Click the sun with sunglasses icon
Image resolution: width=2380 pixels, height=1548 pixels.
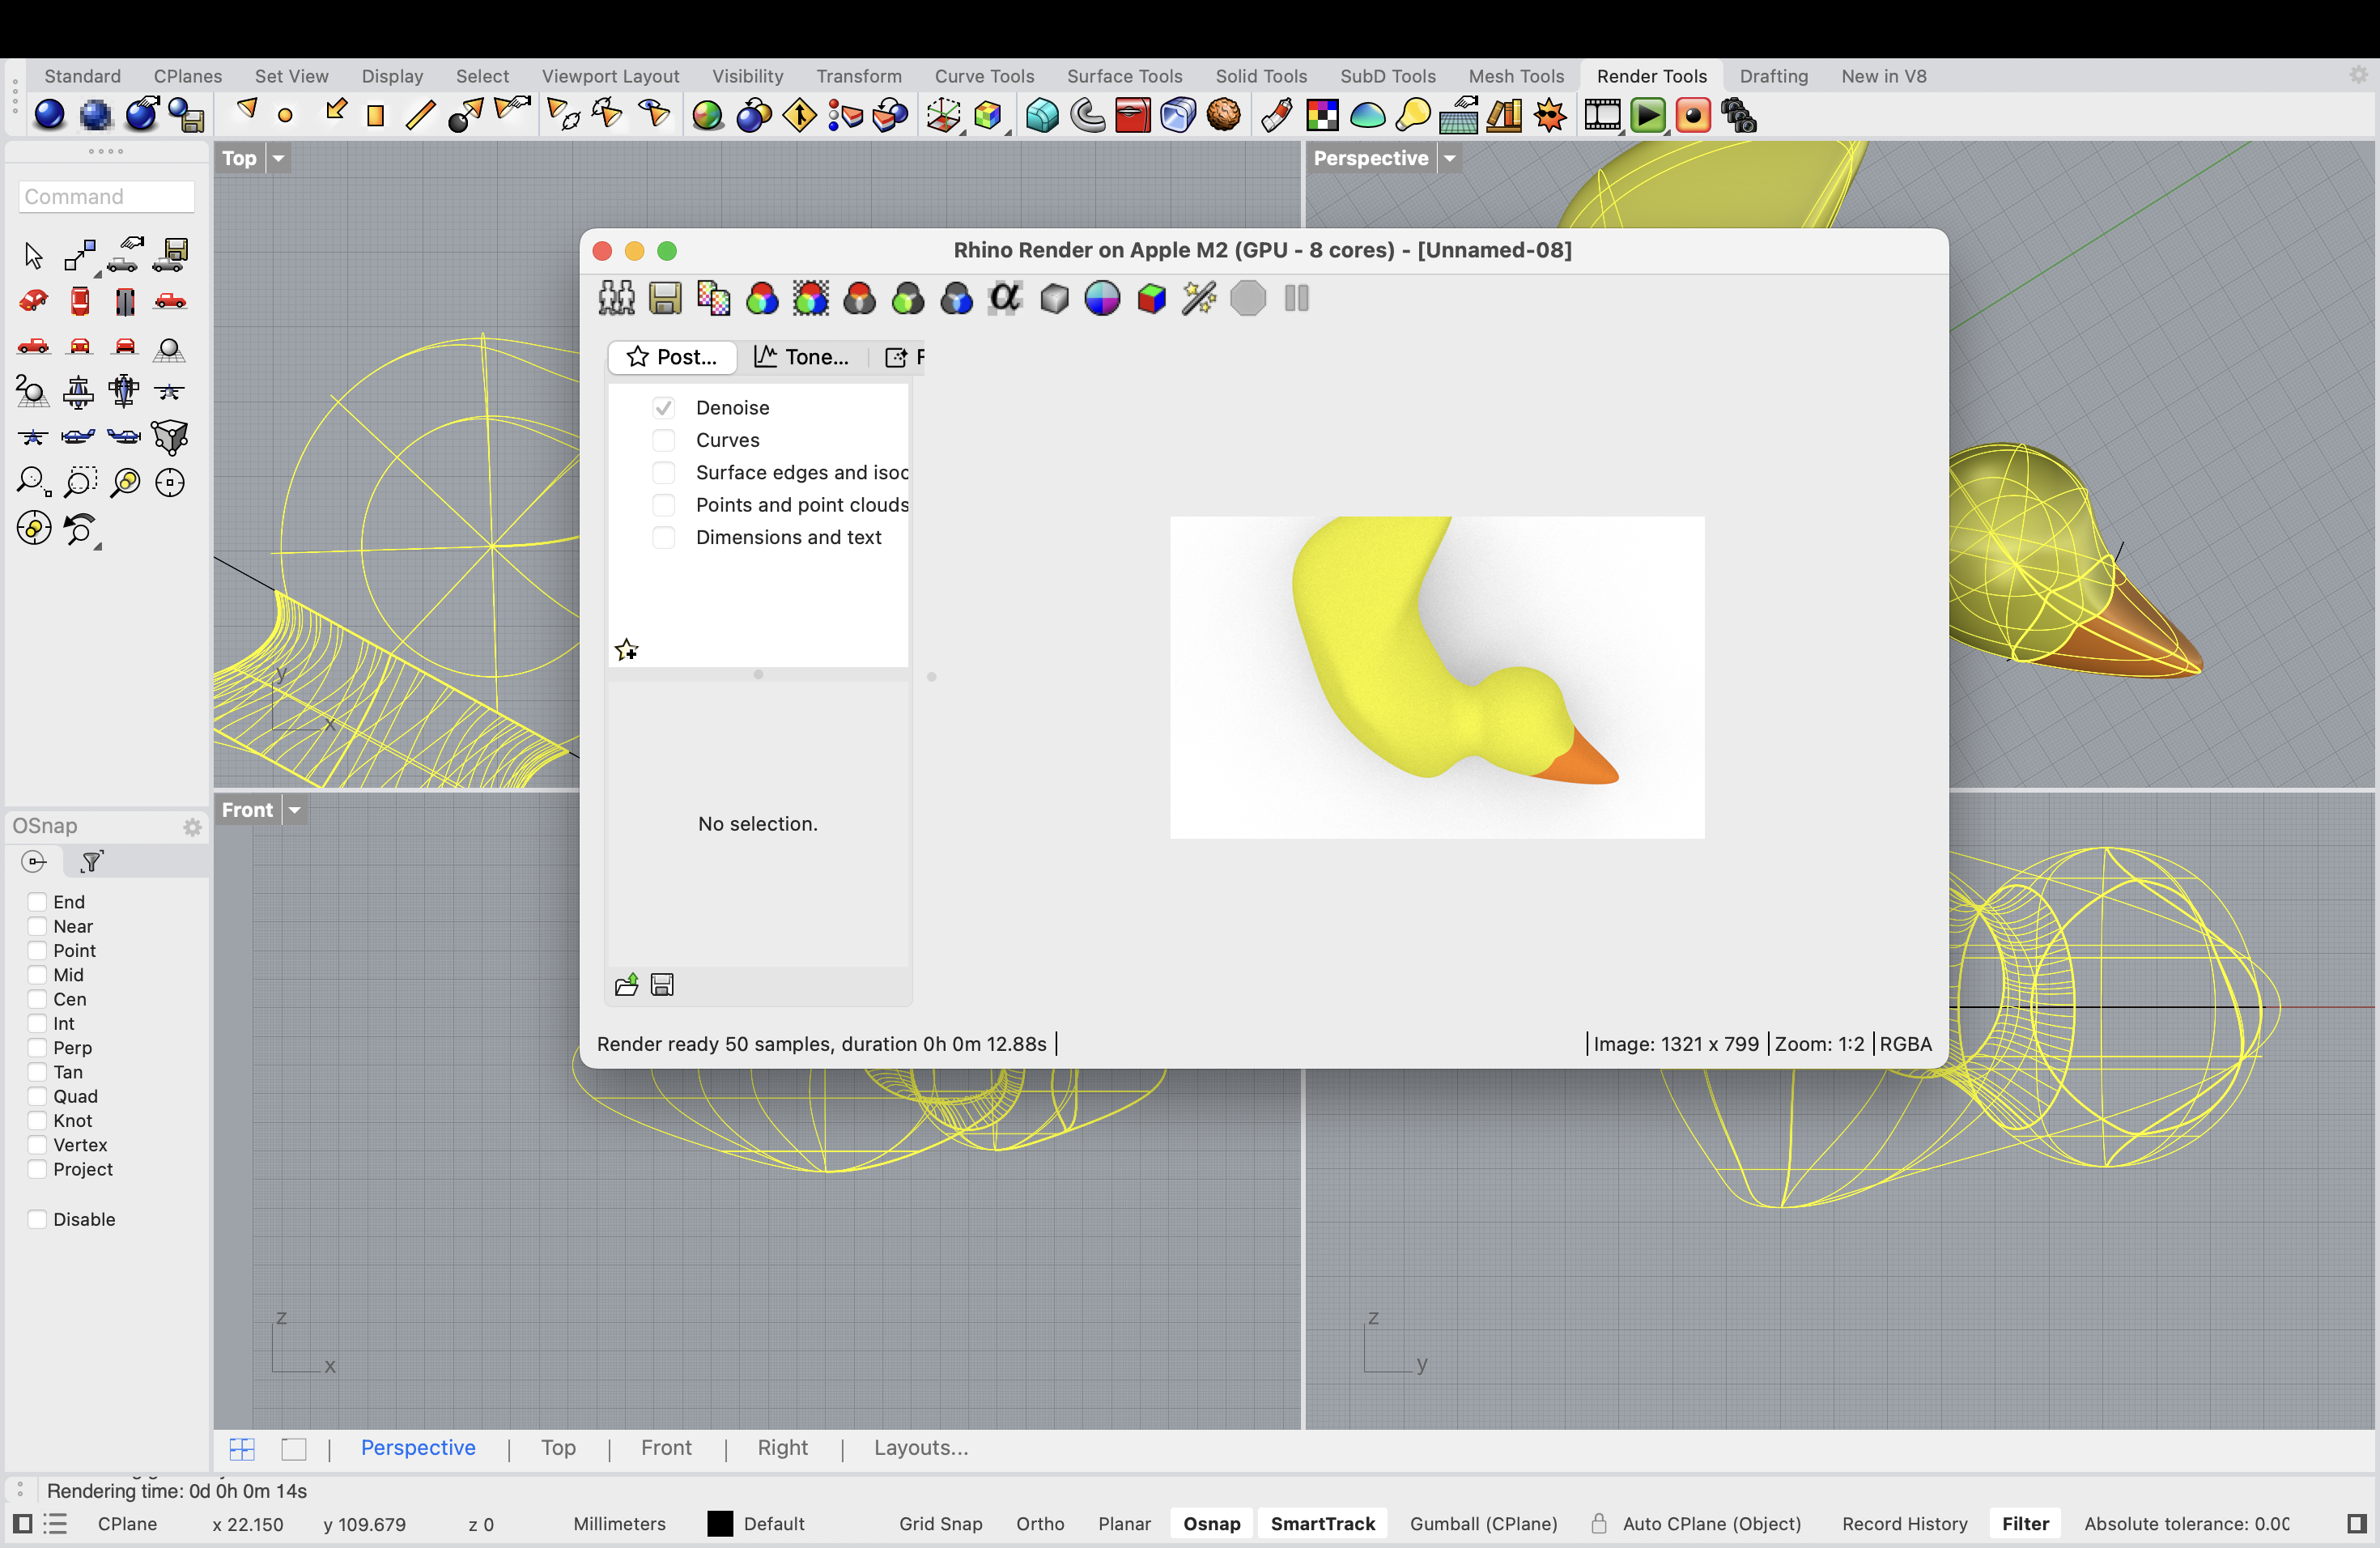(x=1550, y=116)
